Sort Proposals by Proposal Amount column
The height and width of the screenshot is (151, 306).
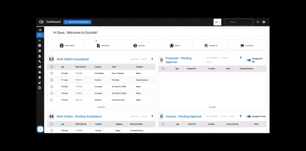point(246,69)
